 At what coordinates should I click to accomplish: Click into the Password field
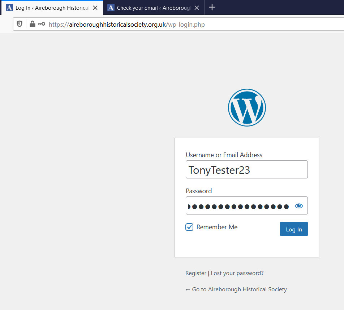[238, 206]
